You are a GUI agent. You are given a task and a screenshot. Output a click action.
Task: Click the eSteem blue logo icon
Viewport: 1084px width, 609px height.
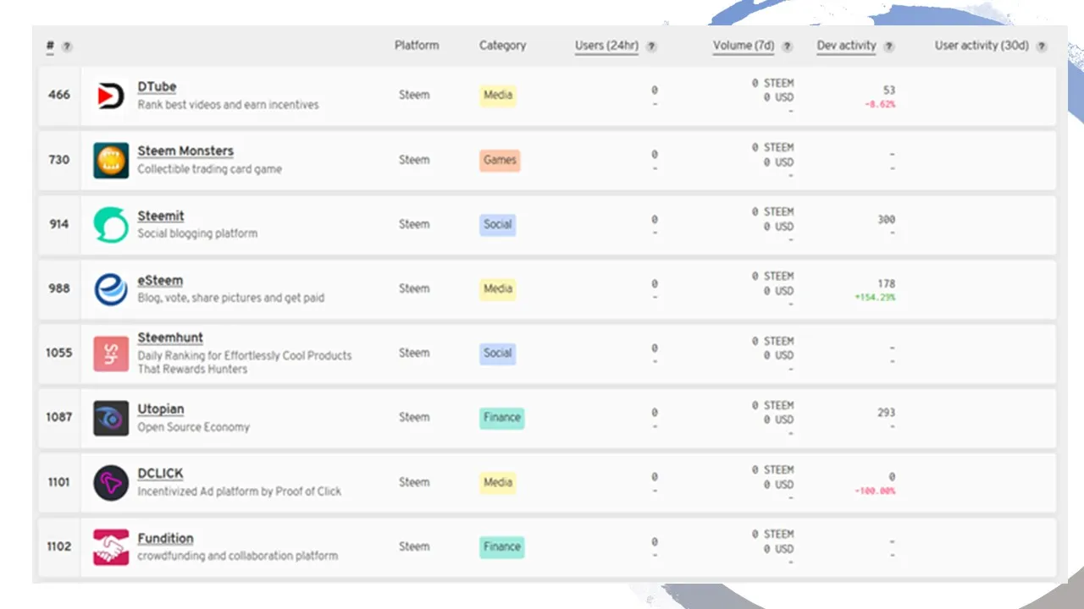(111, 288)
